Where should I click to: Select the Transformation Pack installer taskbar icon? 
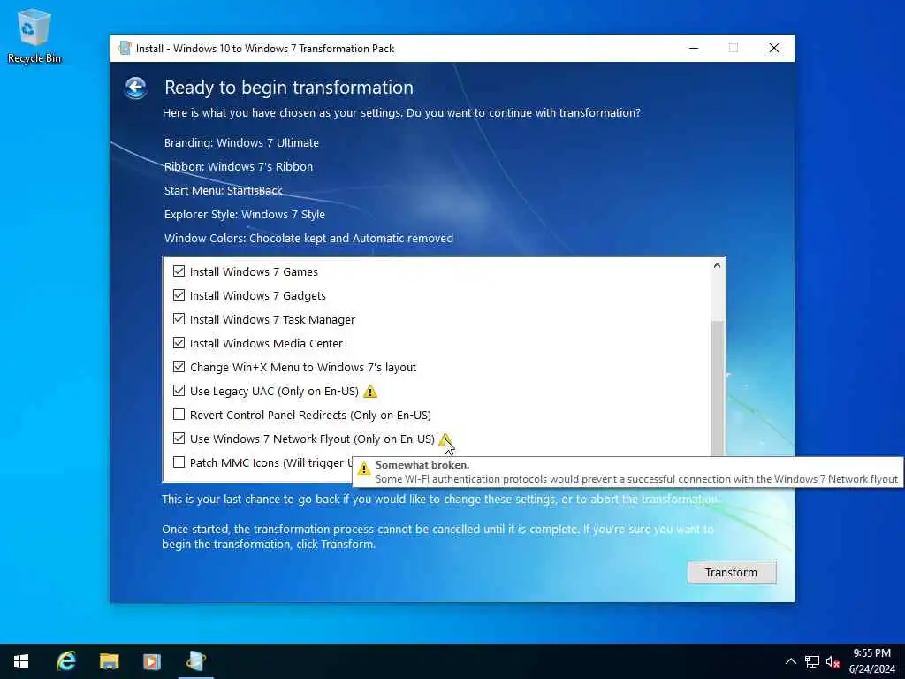click(195, 661)
